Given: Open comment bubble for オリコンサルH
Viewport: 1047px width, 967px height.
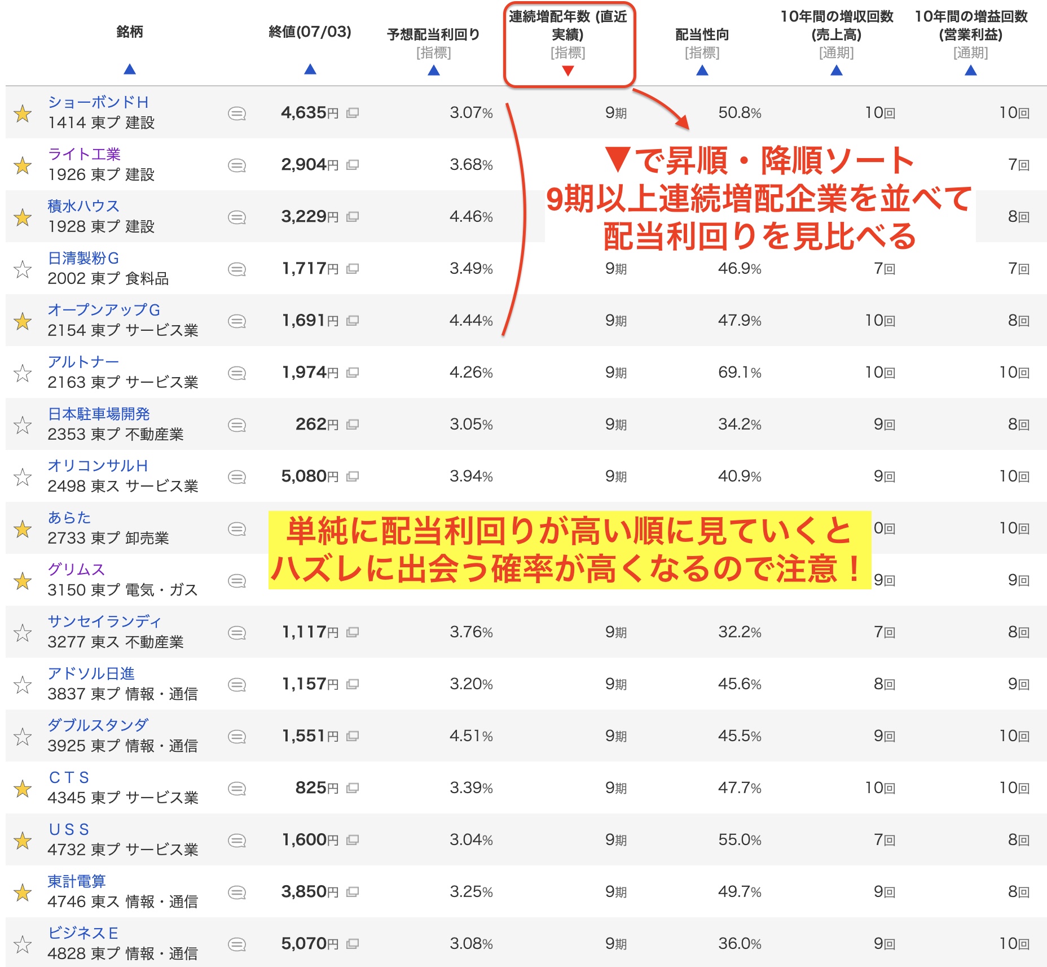Looking at the screenshot, I should tap(237, 477).
